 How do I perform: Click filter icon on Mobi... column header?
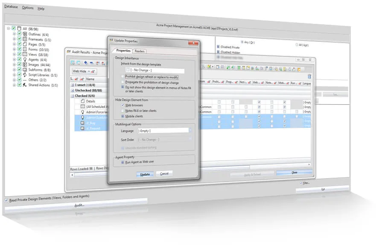coord(288,83)
